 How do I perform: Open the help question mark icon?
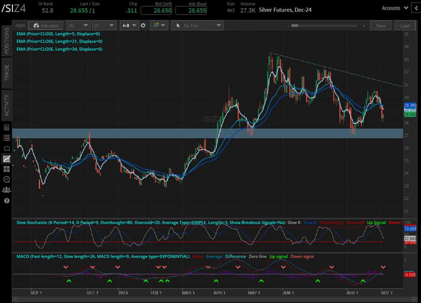coord(6,201)
